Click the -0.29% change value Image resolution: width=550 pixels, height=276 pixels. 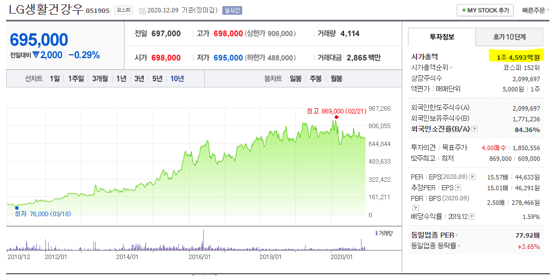84,55
